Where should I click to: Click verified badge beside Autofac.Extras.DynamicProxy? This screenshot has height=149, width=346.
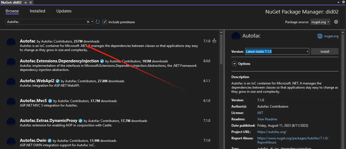(80, 121)
